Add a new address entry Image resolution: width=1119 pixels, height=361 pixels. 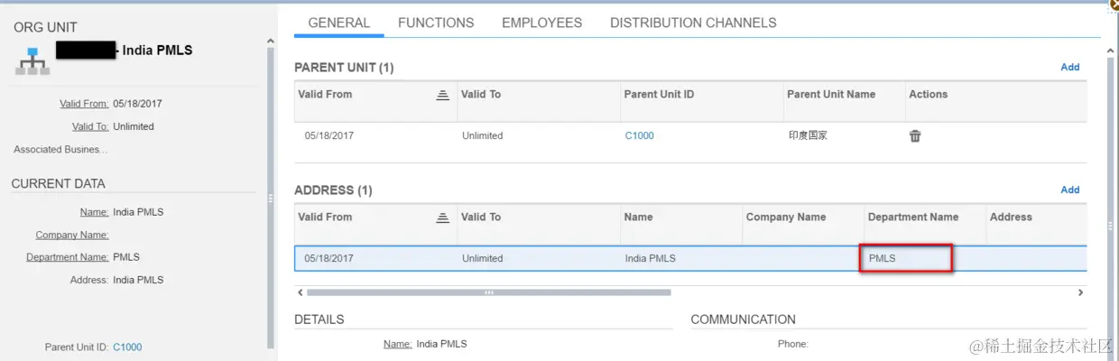(x=1069, y=190)
